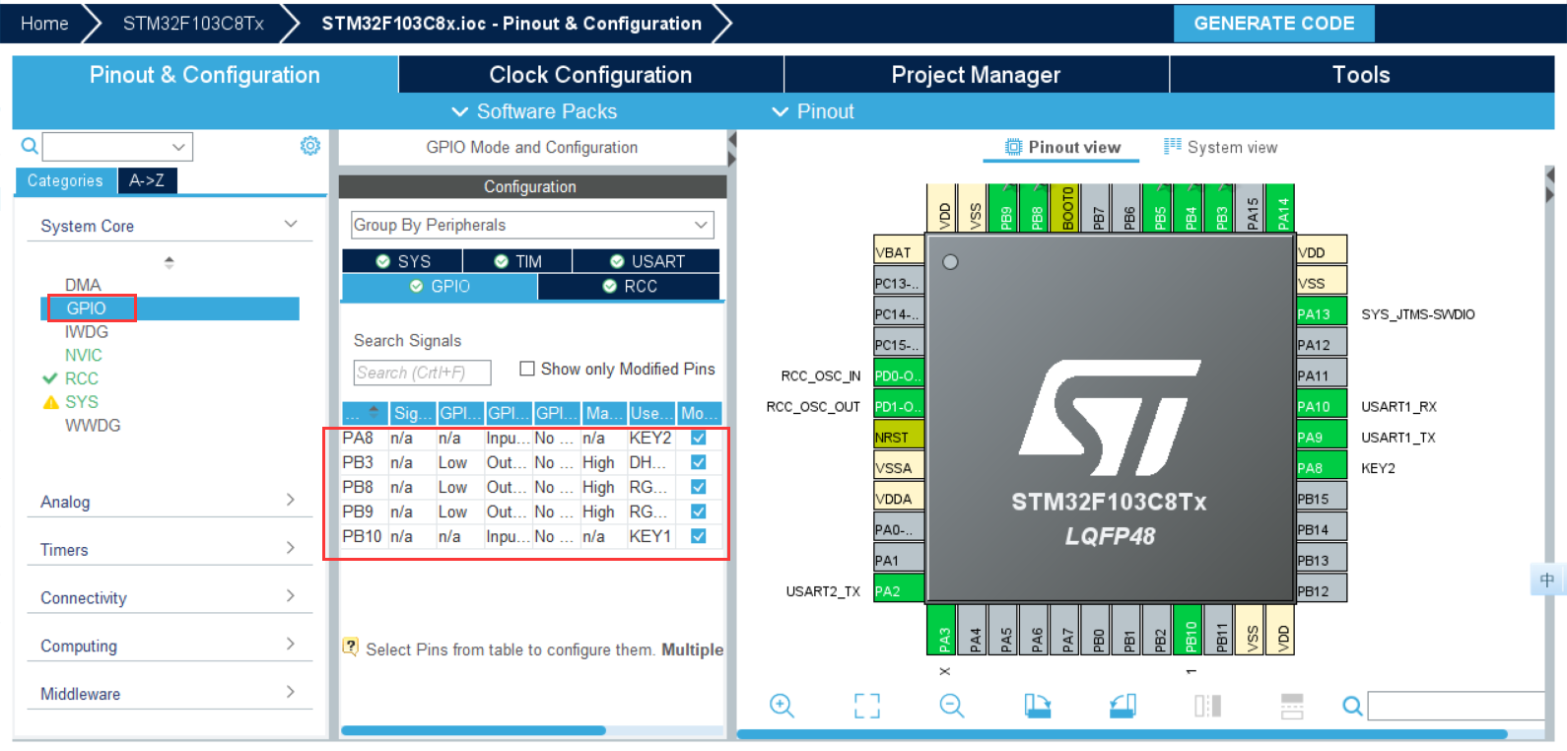This screenshot has height=751, width=1567.
Task: Click the PC13 pin on the chip
Action: 899,283
